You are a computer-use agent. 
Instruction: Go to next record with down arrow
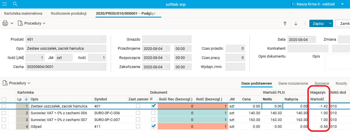(296, 23)
